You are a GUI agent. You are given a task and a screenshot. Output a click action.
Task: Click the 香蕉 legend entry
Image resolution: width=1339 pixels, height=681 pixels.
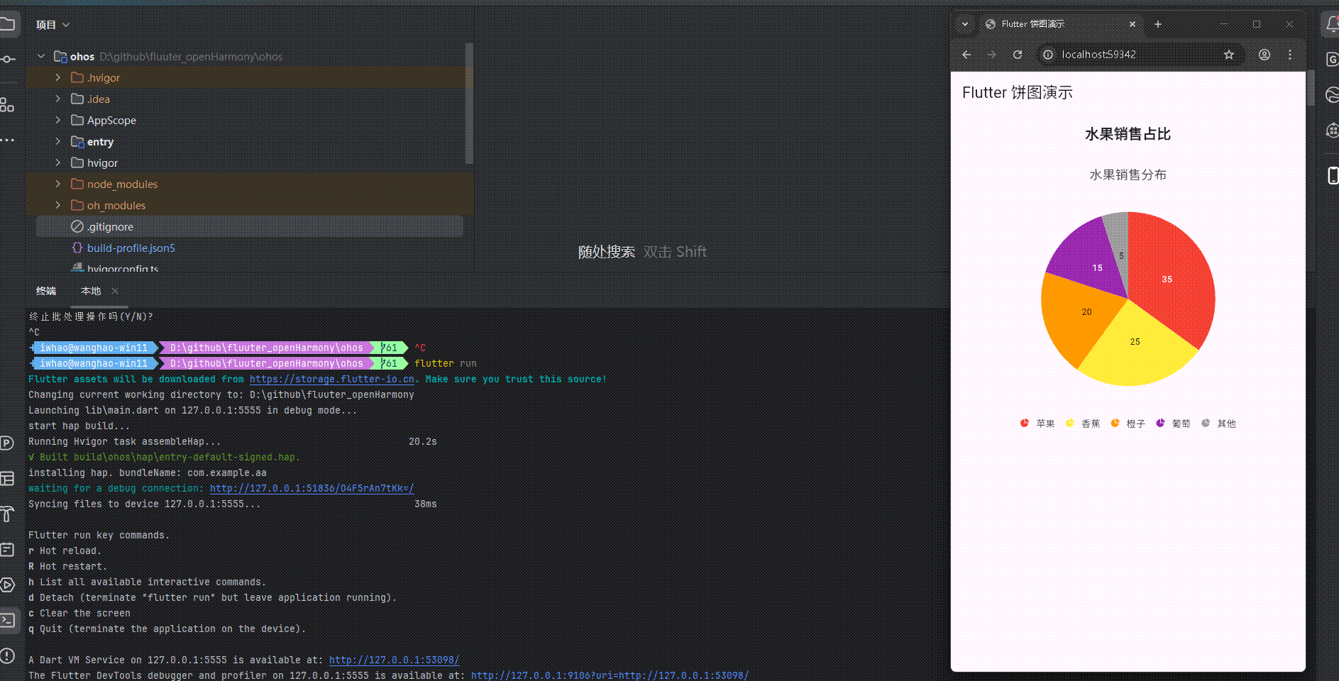[x=1083, y=423]
